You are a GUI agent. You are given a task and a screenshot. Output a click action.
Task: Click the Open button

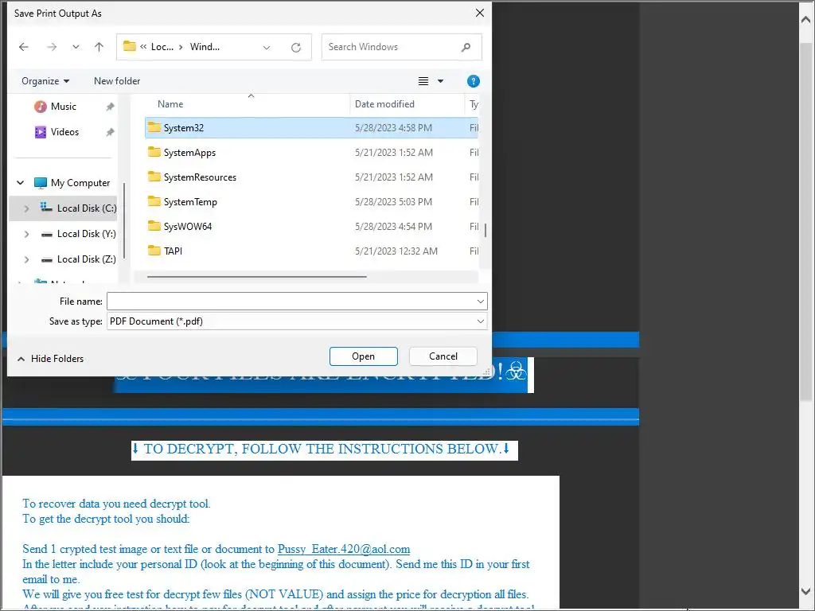(x=363, y=356)
